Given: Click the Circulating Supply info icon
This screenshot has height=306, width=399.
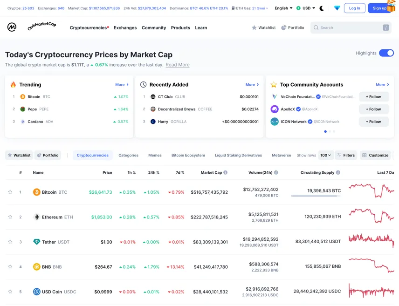Looking at the screenshot, I should (338, 172).
